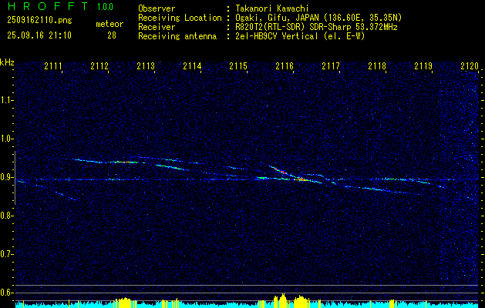This screenshot has height=308, width=485.
Task: Click the Observer field label
Action: (157, 8)
